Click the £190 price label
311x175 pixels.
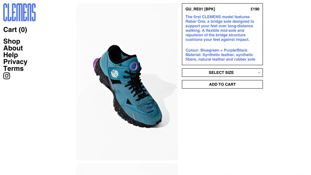(x=255, y=9)
